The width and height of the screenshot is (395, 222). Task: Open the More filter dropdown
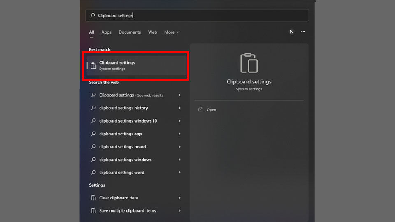(172, 32)
